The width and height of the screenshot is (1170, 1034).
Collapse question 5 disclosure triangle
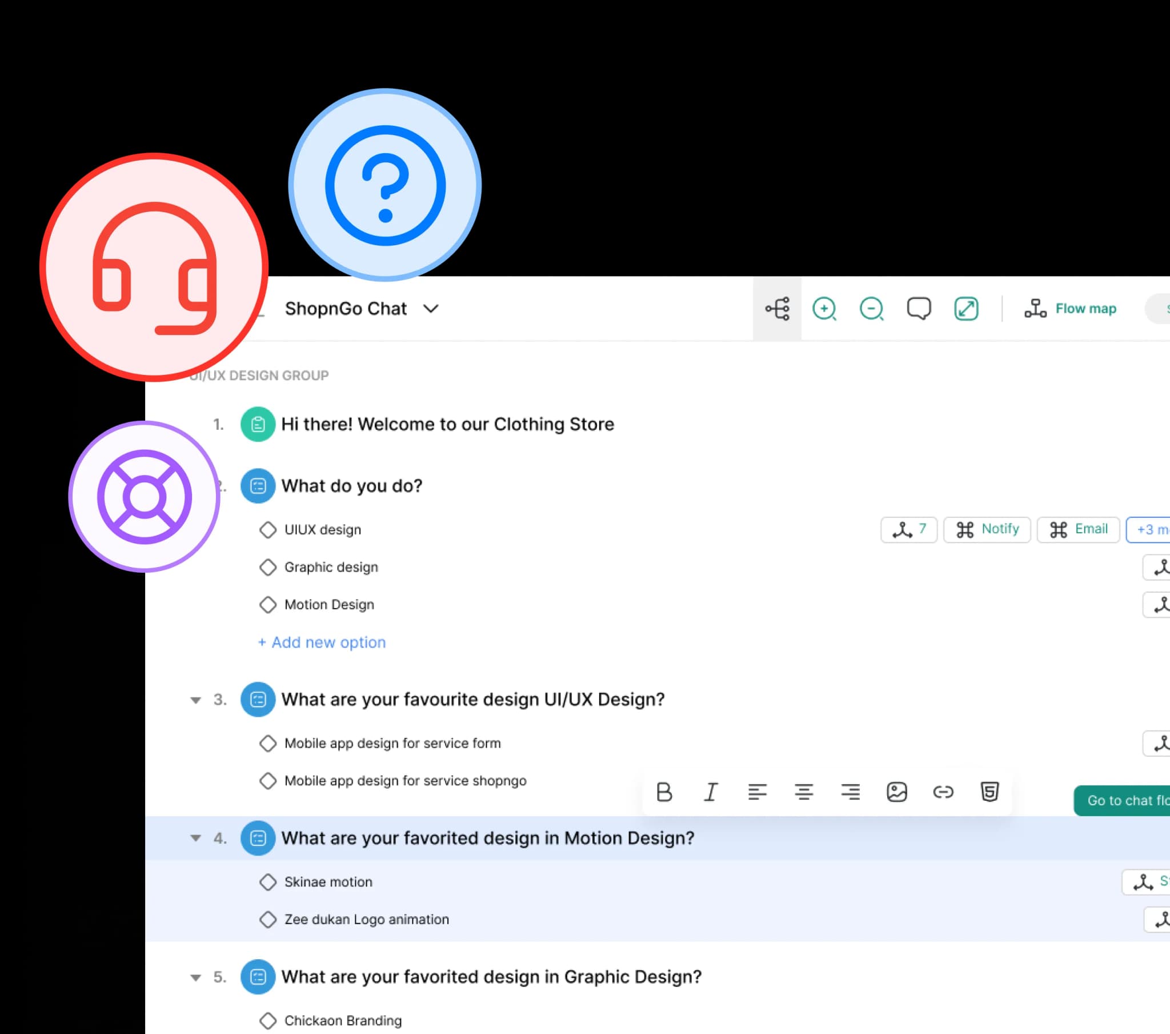tap(196, 978)
